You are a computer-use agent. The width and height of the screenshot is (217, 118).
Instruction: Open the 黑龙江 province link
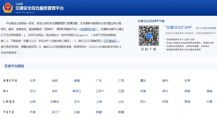click(77, 91)
